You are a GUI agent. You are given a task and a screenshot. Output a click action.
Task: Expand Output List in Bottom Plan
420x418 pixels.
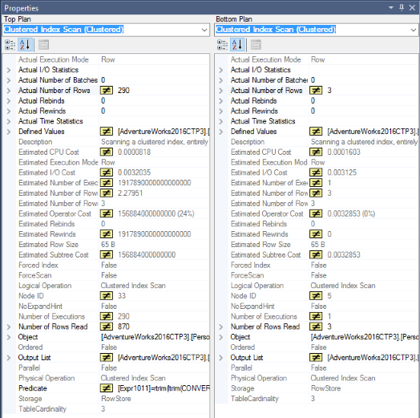coord(221,358)
